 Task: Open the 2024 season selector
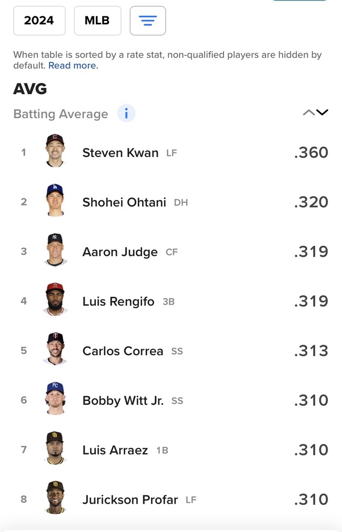point(39,21)
